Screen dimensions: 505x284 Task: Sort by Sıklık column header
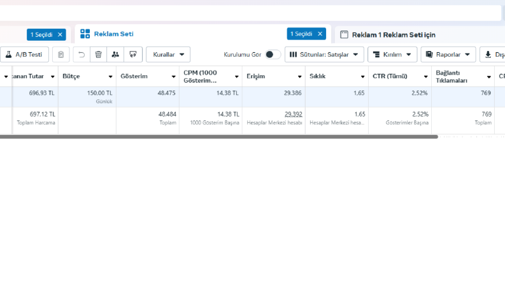click(318, 76)
